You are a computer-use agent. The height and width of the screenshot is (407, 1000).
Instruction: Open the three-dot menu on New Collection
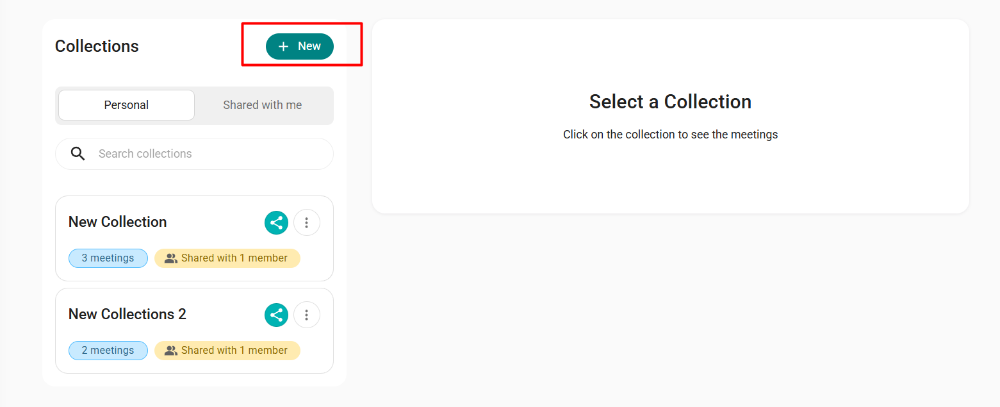[307, 222]
